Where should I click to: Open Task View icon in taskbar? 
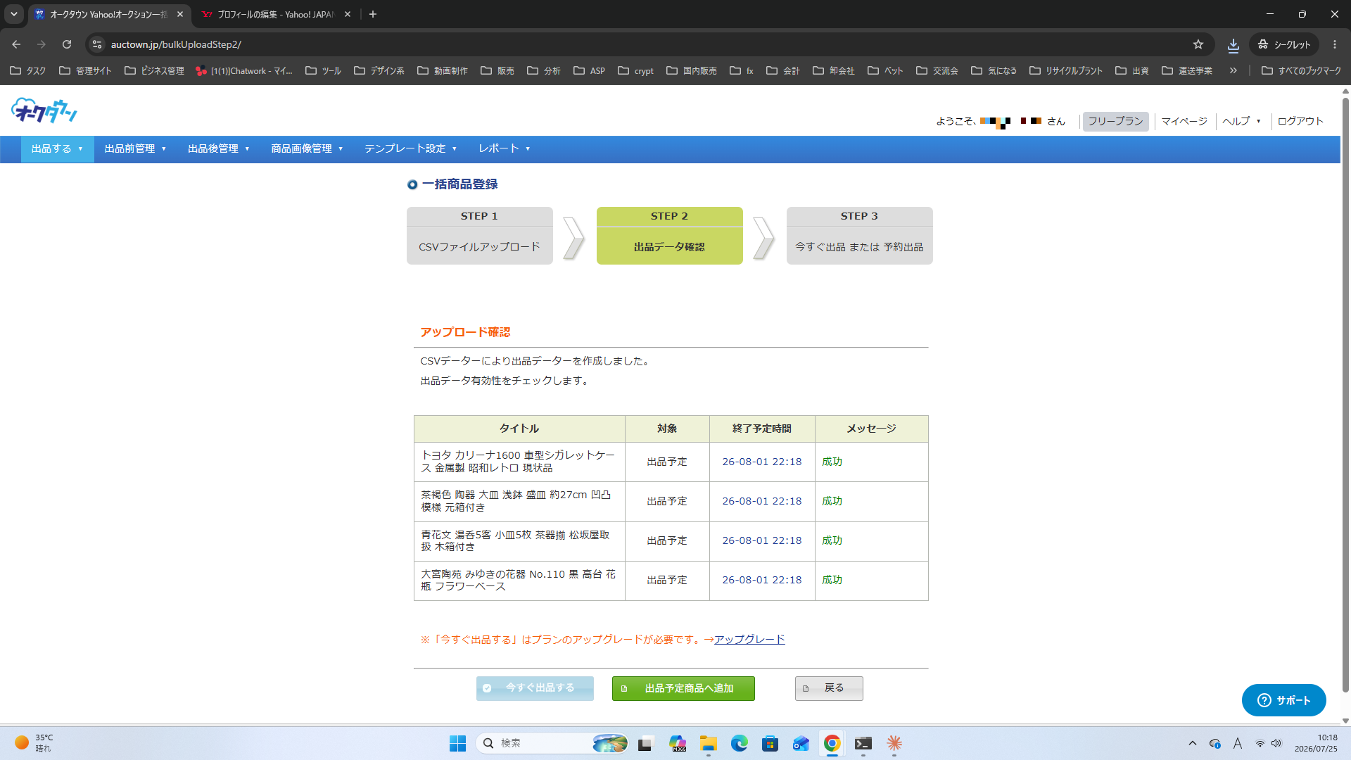click(646, 743)
